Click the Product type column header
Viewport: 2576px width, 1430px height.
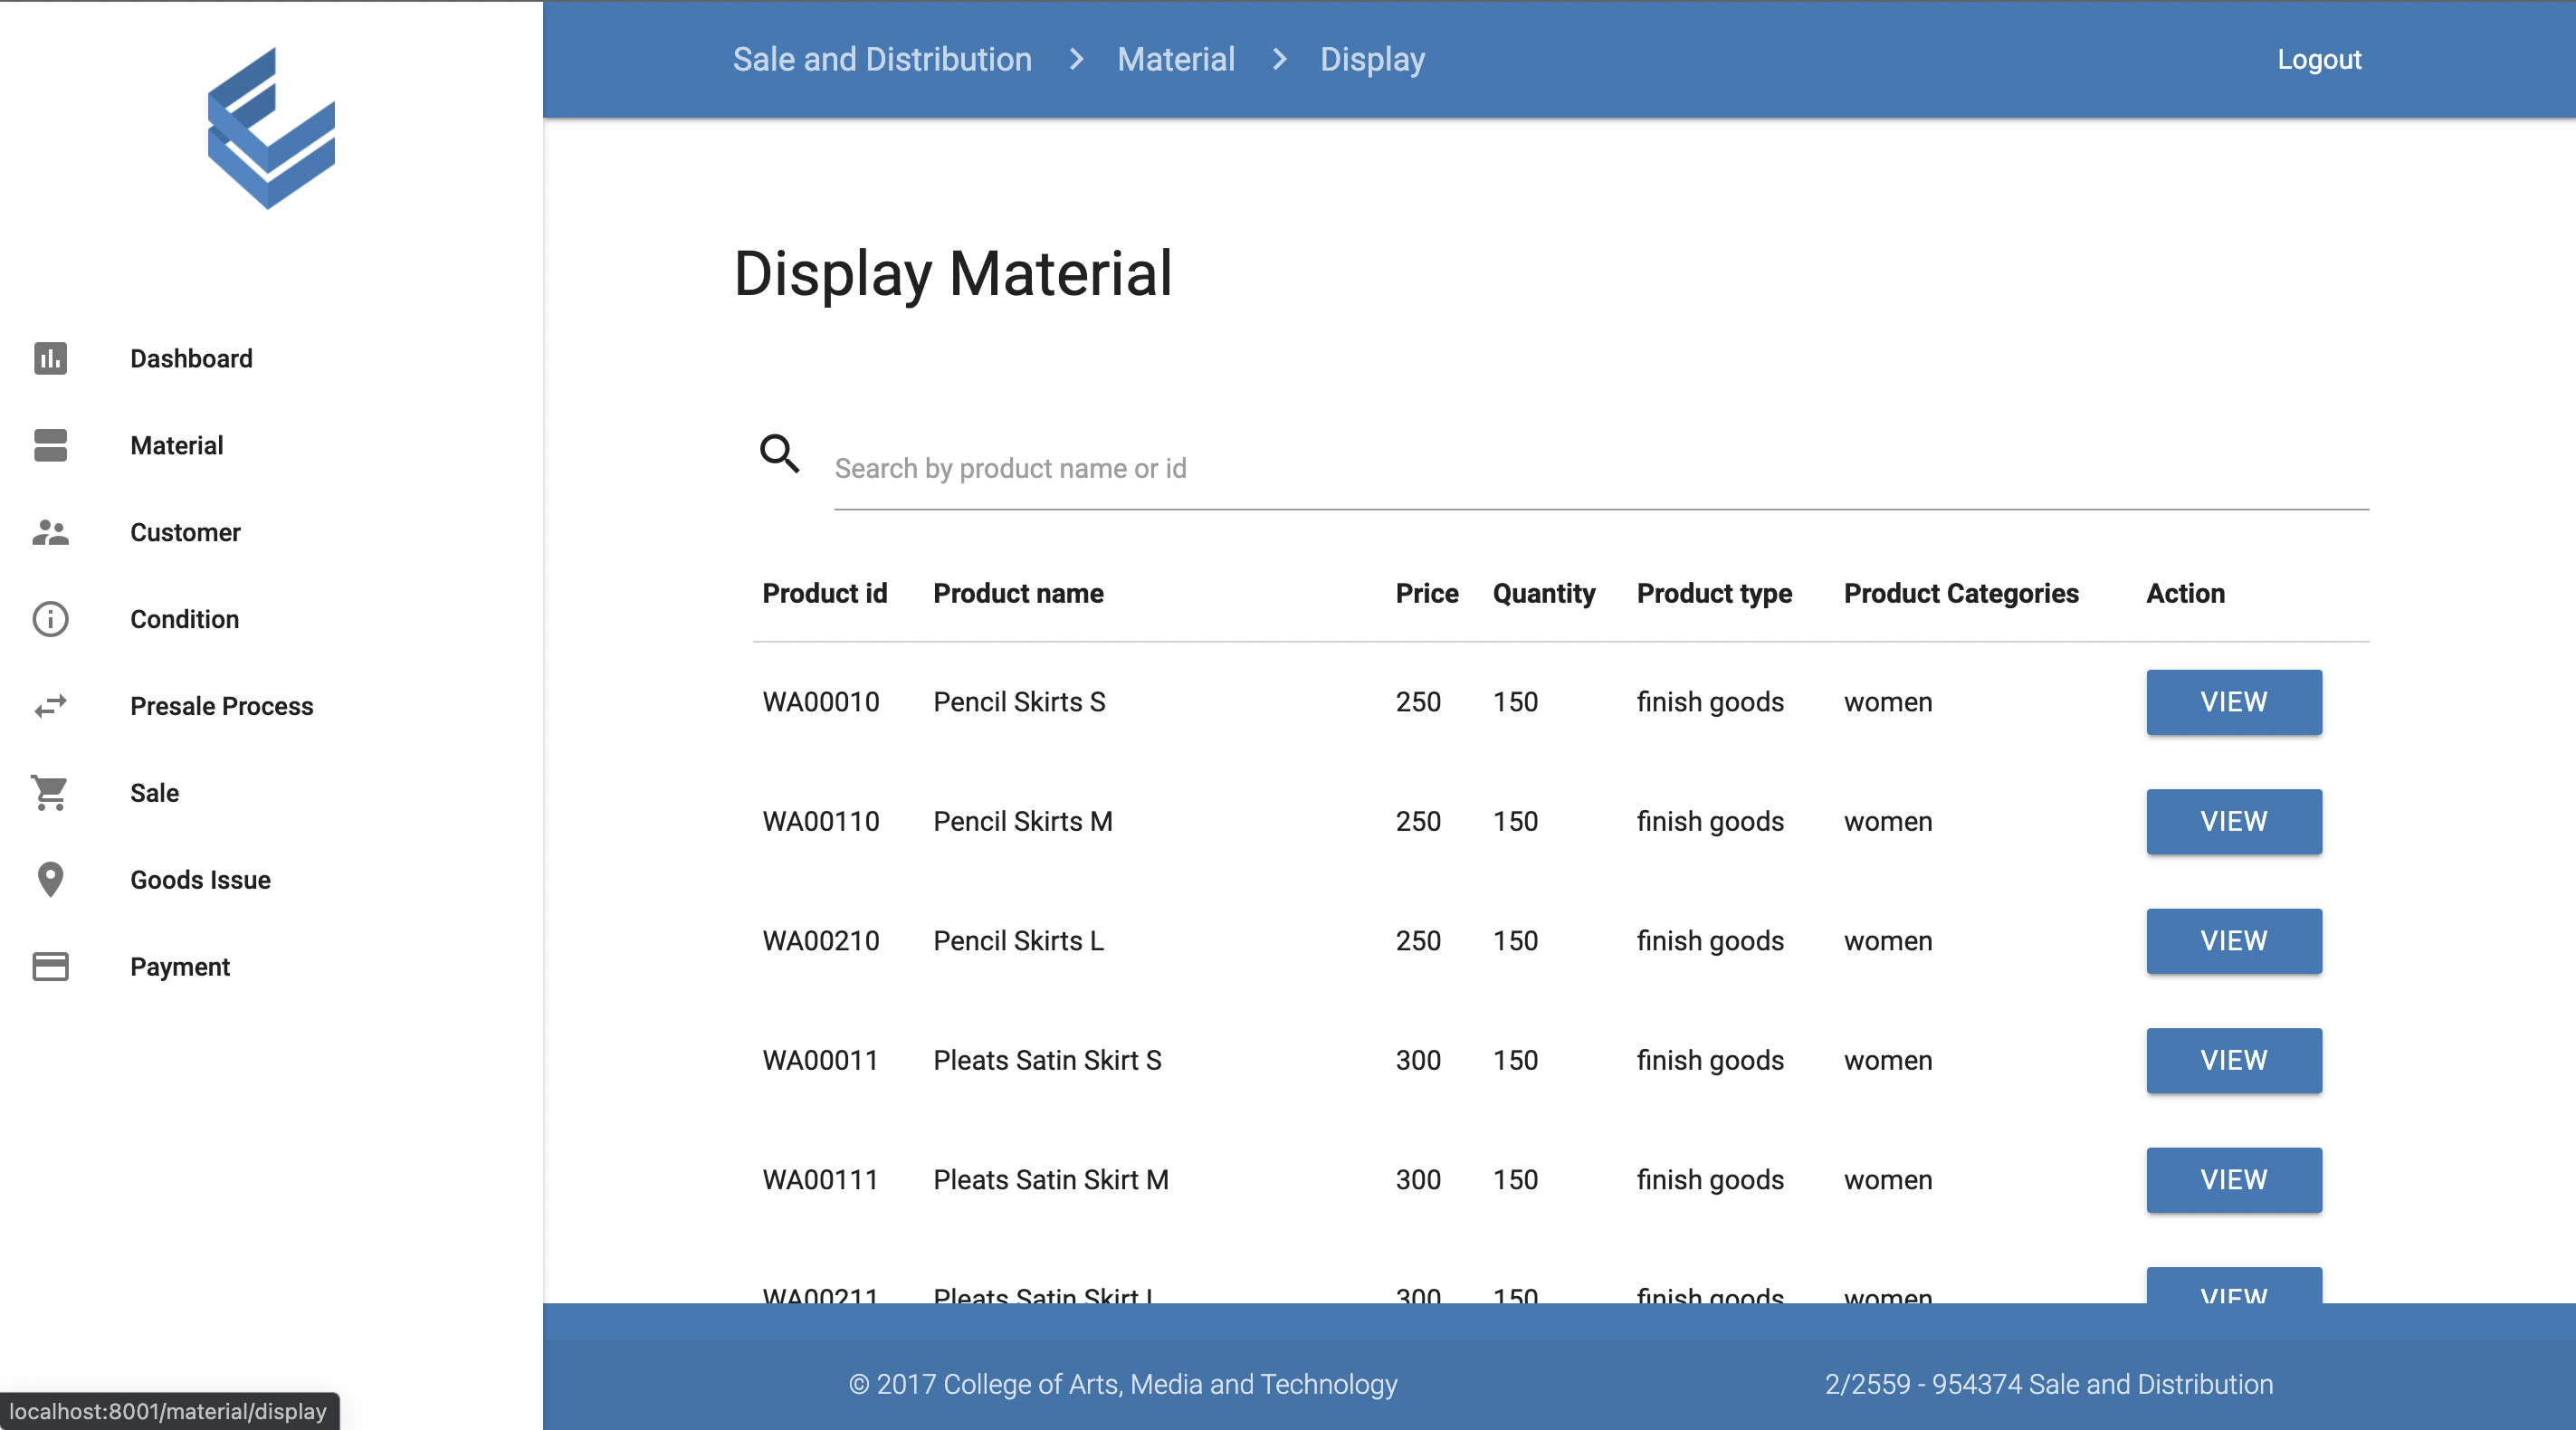(x=1714, y=593)
